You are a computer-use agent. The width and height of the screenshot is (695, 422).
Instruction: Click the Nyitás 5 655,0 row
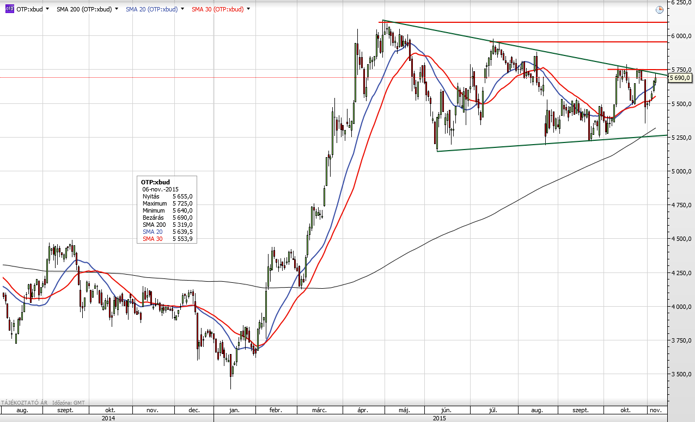coord(167,196)
